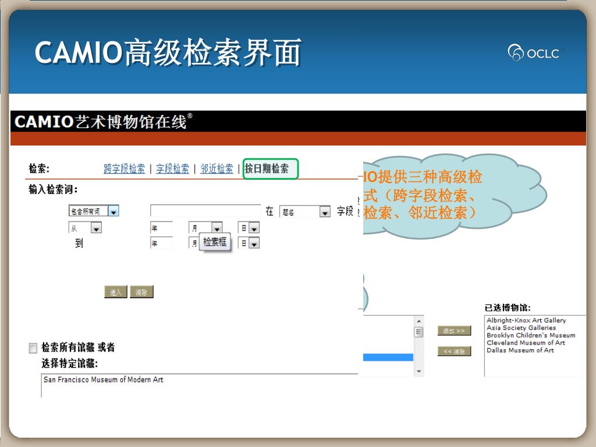This screenshot has width=596, height=447.
Task: Click the << 清除 remove button
Action: coord(454,351)
